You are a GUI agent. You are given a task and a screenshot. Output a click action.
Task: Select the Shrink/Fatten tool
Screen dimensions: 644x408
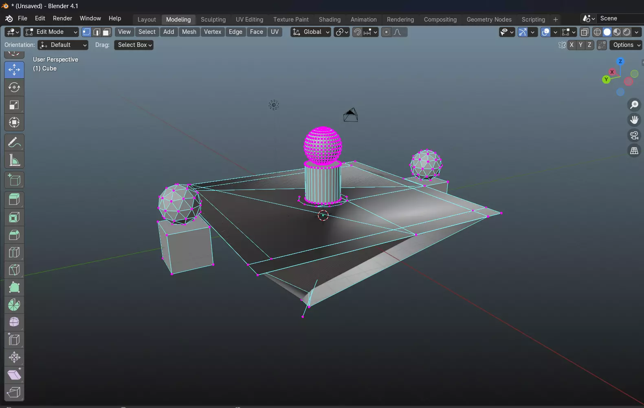[14, 357]
